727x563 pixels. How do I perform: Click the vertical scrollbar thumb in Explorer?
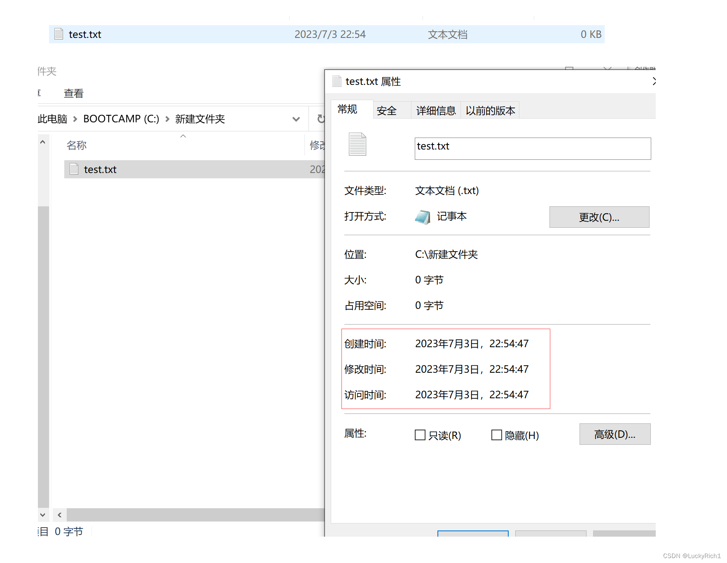[43, 357]
